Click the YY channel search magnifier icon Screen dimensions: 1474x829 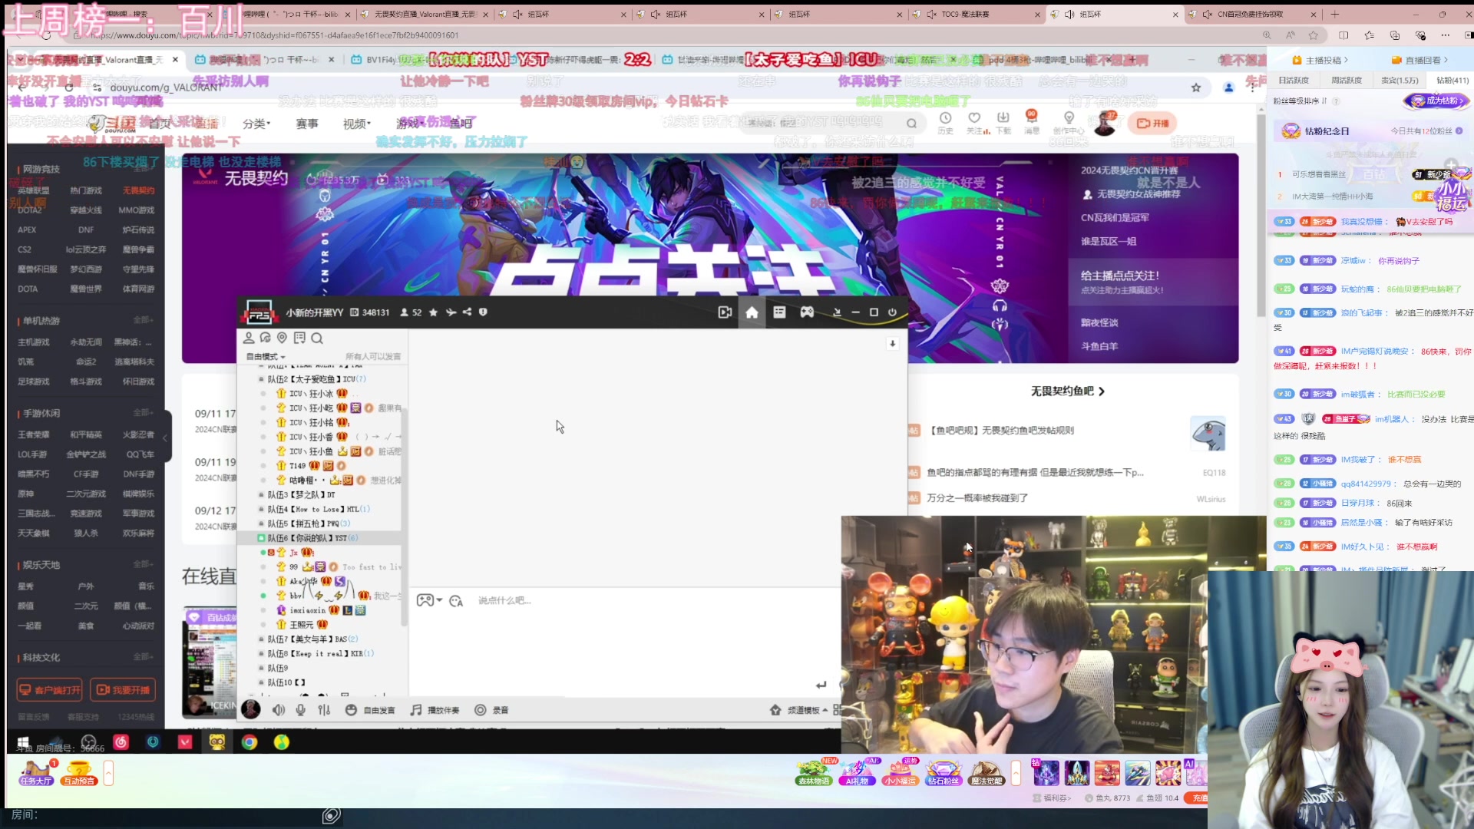click(317, 338)
